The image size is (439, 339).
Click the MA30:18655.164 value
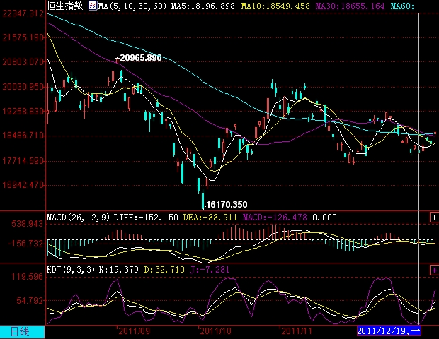[350, 6]
